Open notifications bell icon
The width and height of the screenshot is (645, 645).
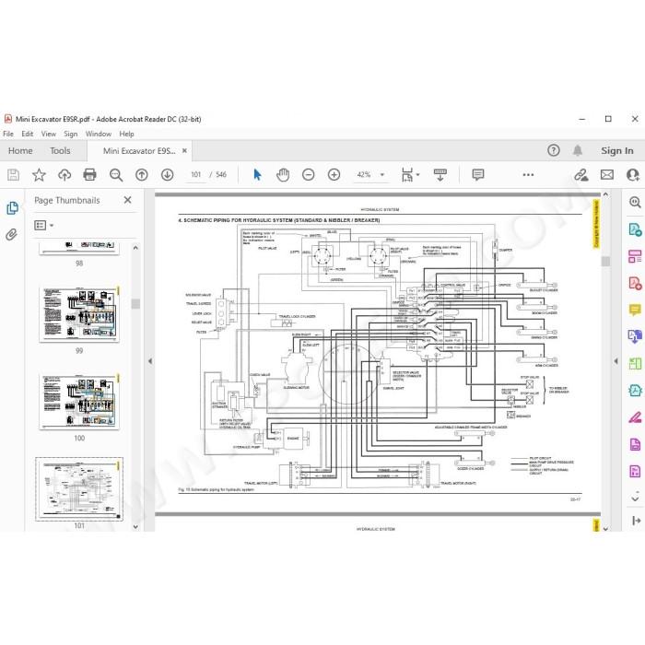click(578, 150)
